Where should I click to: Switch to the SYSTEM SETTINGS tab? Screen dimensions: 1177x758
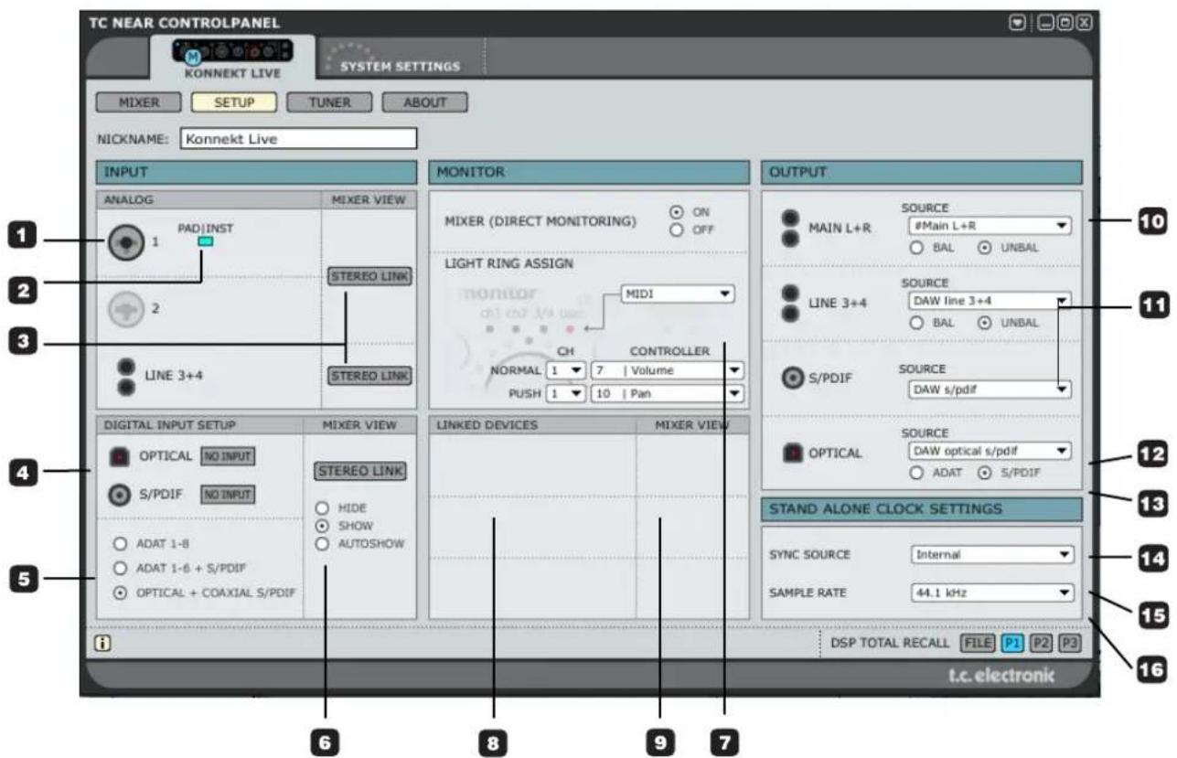400,67
